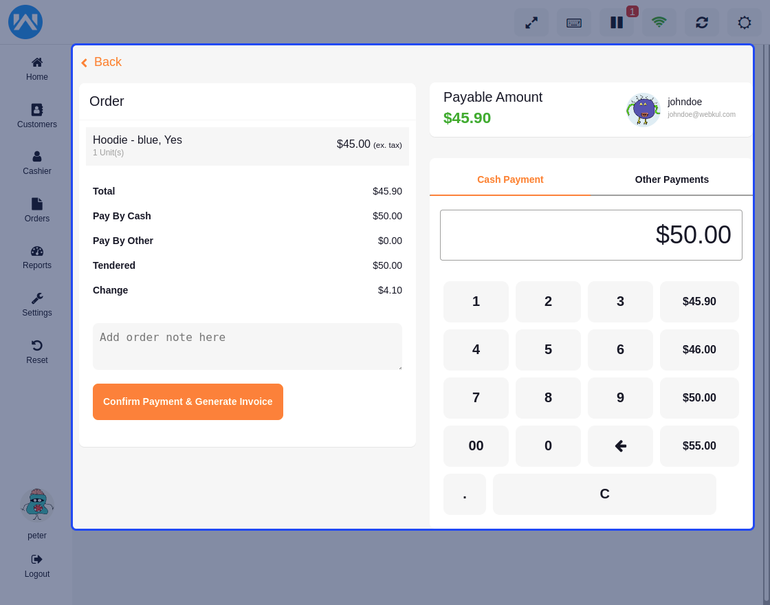Switch to the Other Payments tab
Image resolution: width=770 pixels, height=605 pixels.
672,179
